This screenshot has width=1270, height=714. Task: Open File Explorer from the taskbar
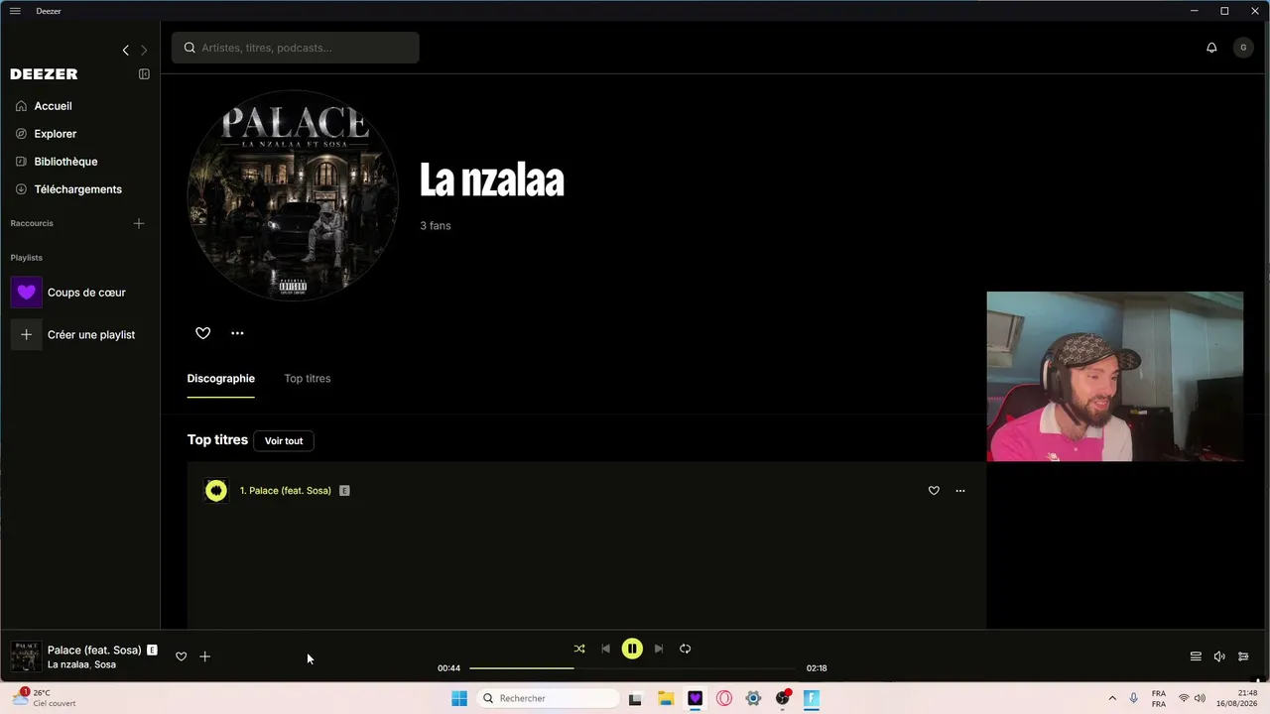coord(666,698)
